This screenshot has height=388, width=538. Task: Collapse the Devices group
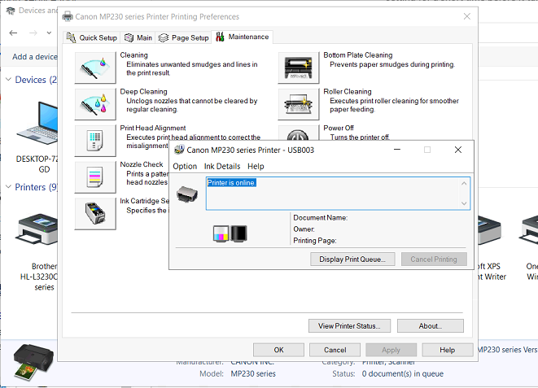tap(8, 79)
